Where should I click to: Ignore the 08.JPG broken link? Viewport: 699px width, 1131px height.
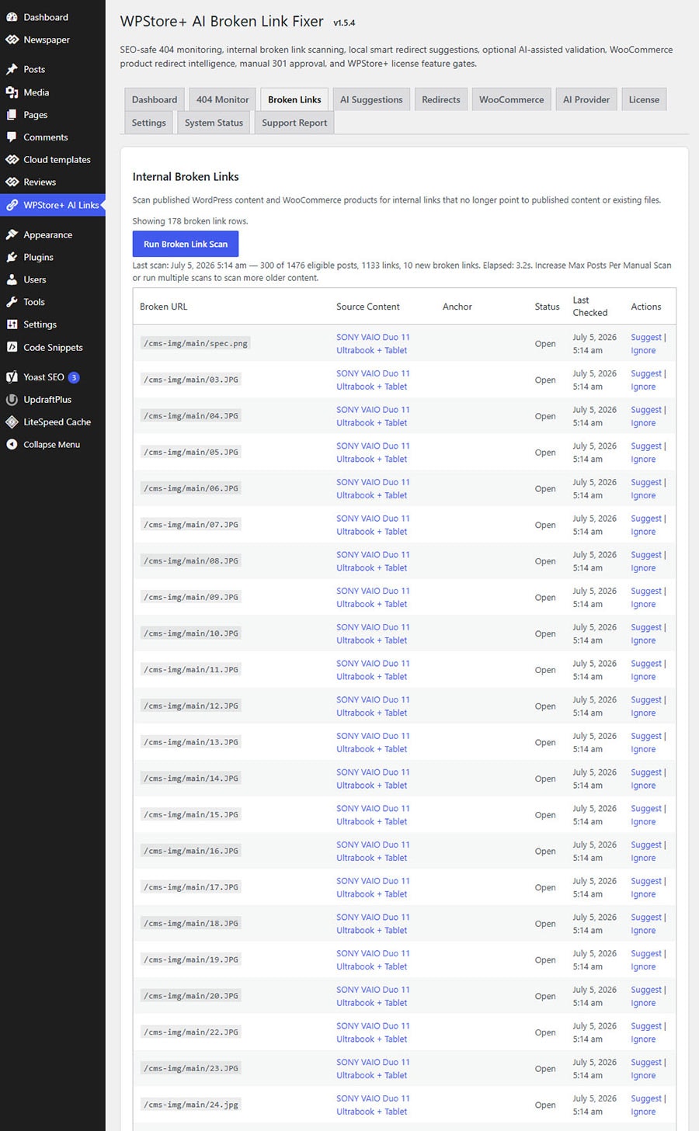pos(643,567)
